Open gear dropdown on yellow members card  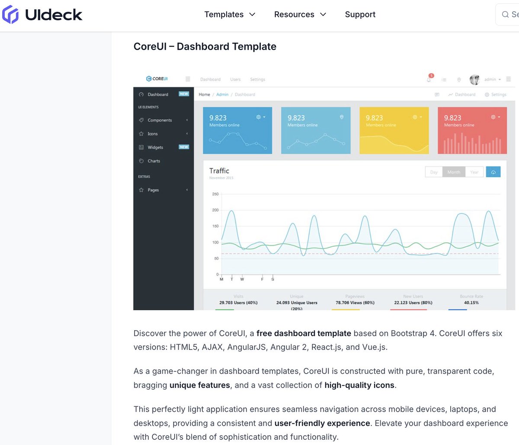[x=417, y=117]
